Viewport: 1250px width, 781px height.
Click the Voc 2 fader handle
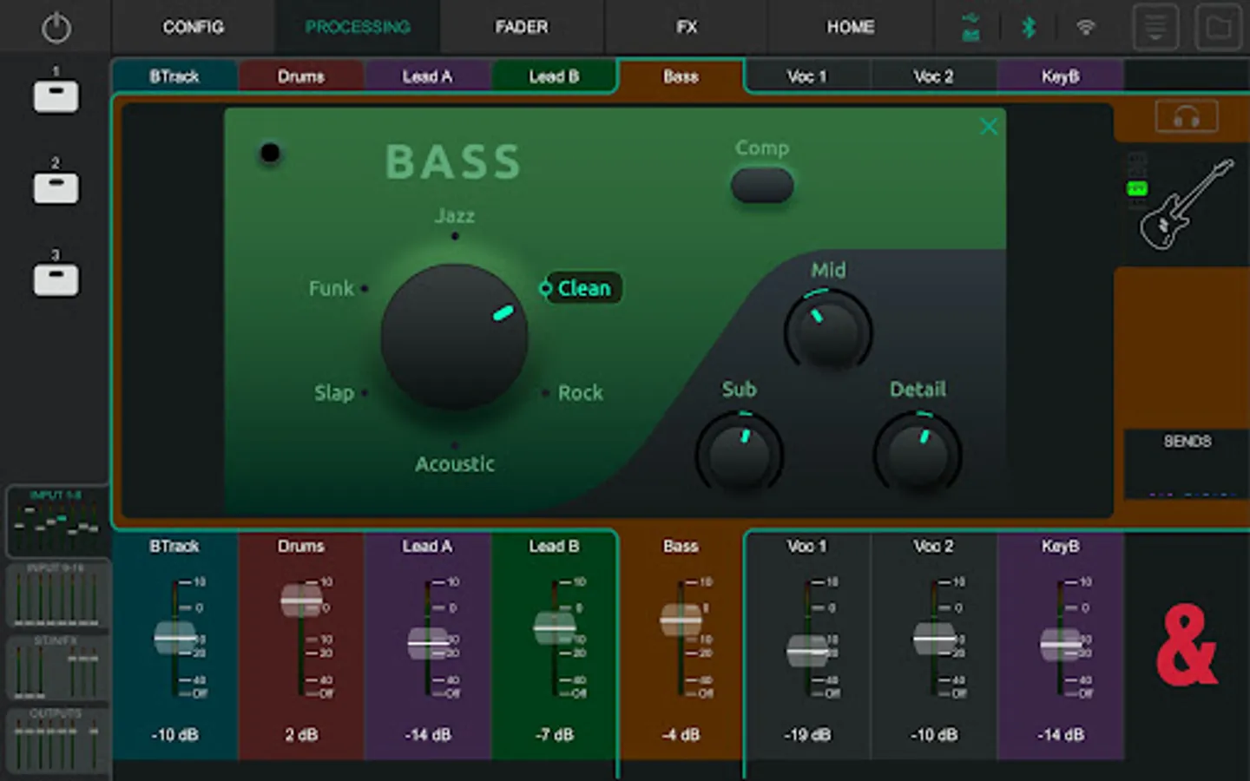(934, 640)
